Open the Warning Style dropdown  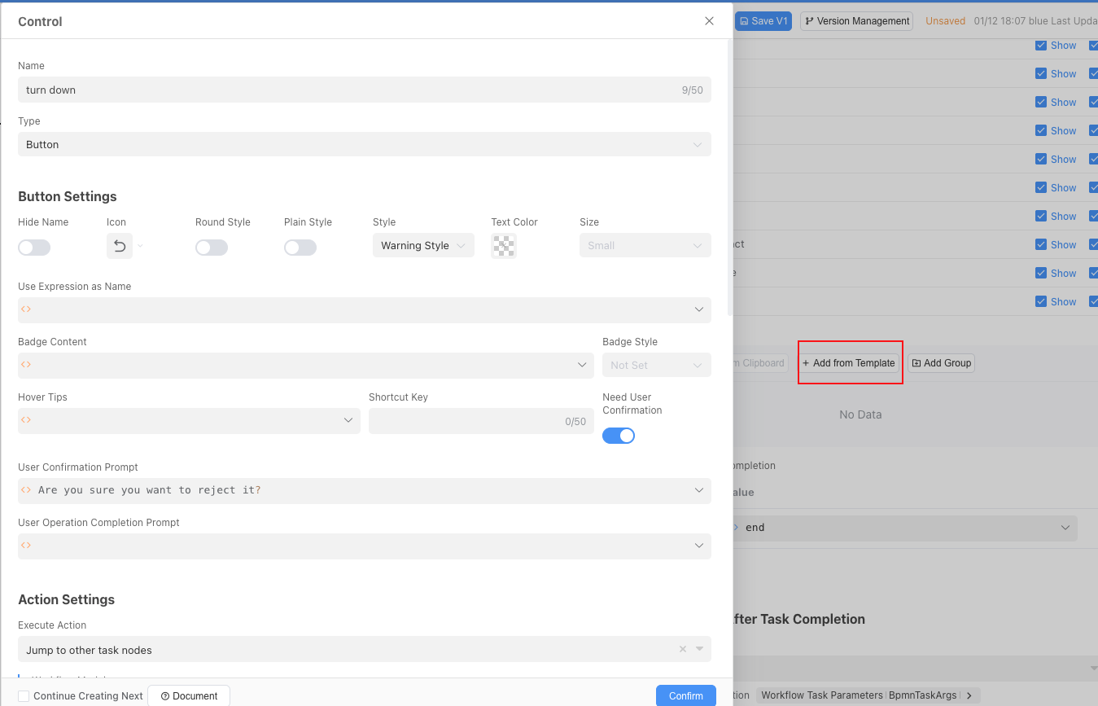point(422,245)
